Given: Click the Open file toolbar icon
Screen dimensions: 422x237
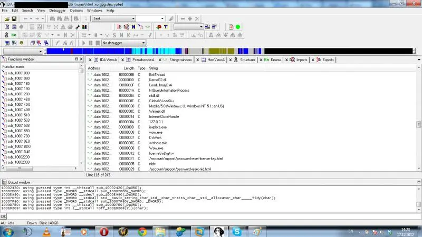Looking at the screenshot, I should (6, 18).
